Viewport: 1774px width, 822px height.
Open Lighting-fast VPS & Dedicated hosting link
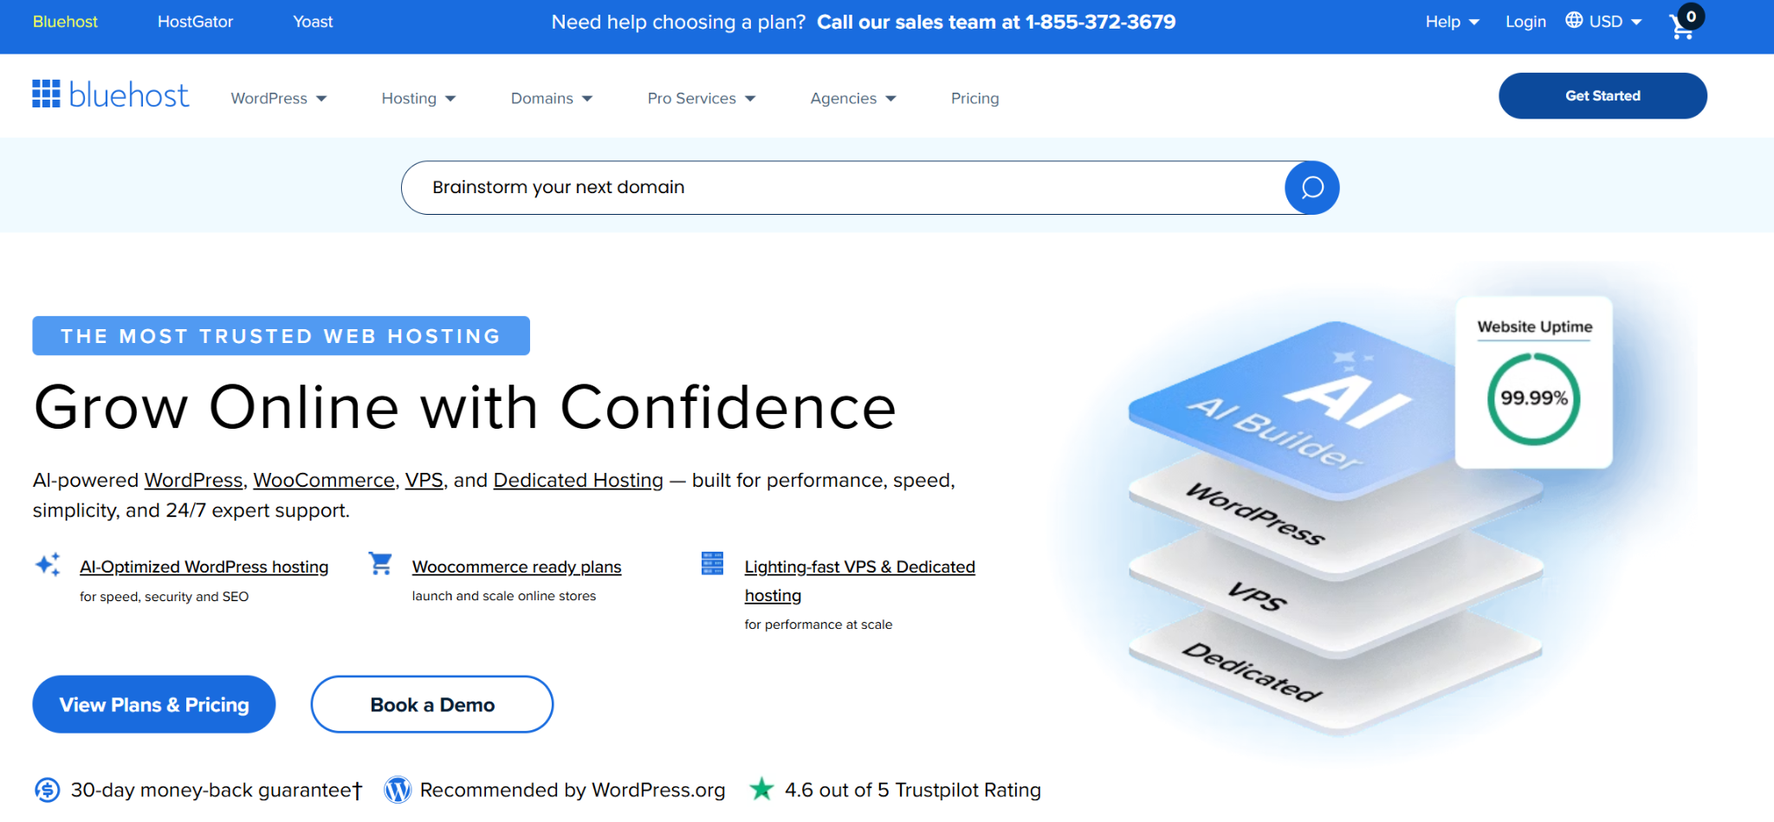859,580
